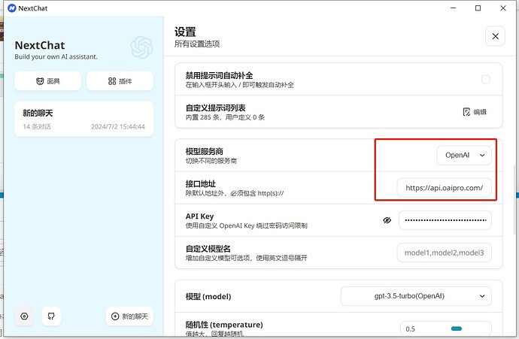
Task: Maximize the NextChat window
Action: 478,8
